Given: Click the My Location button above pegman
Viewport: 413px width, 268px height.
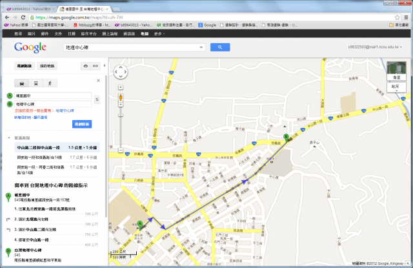Looking at the screenshot, I should [x=121, y=87].
